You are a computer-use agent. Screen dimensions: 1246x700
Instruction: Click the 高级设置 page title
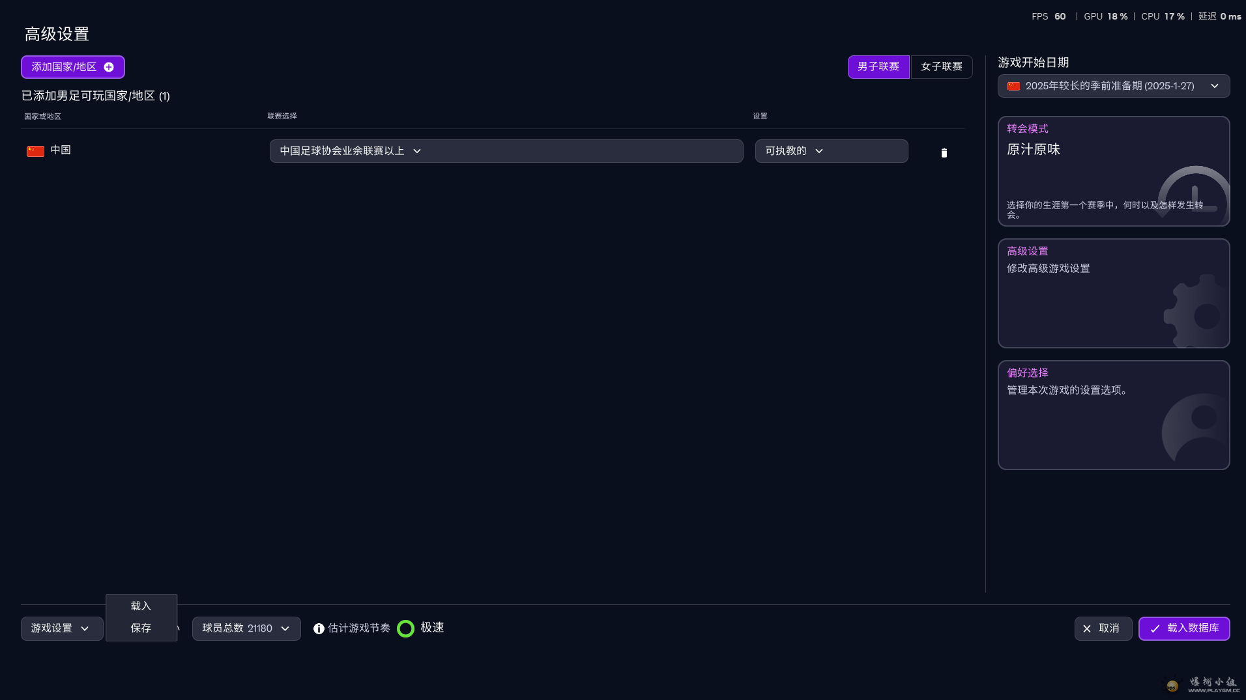pyautogui.click(x=57, y=34)
